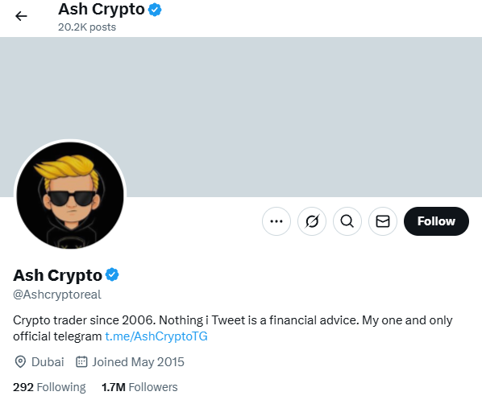Click the verified badge beside the header name
482x404 pixels.
click(155, 10)
